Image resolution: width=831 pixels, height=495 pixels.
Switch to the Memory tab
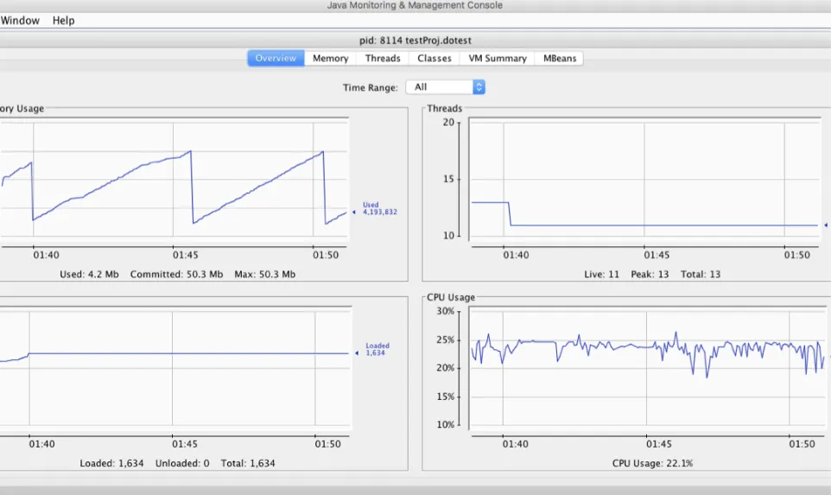330,58
